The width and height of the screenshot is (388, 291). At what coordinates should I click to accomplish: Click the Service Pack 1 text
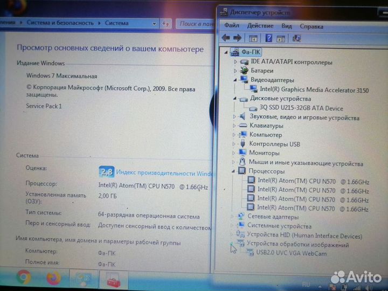coord(44,106)
